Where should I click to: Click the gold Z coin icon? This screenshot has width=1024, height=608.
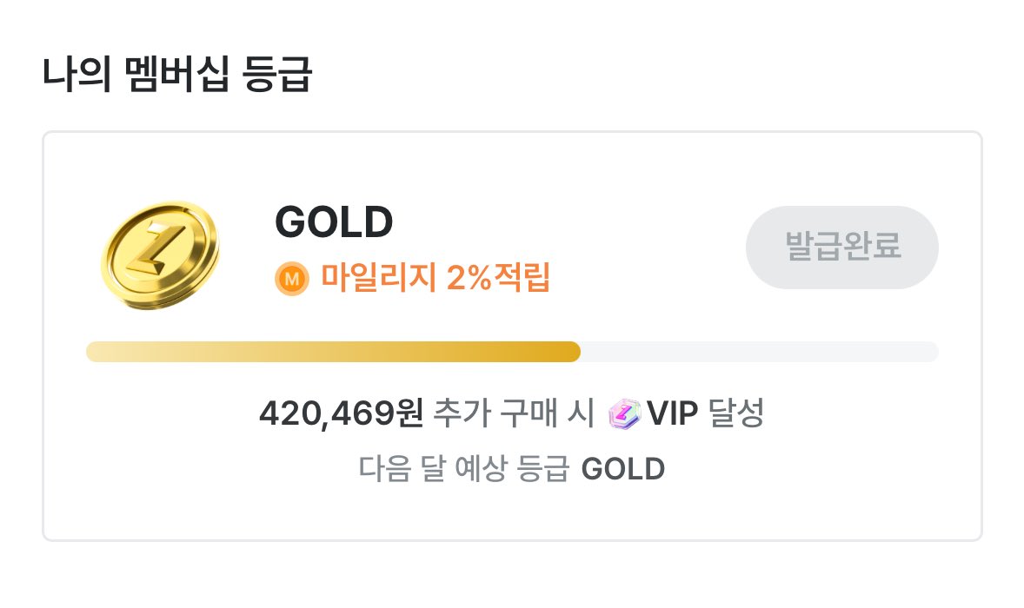click(x=160, y=255)
